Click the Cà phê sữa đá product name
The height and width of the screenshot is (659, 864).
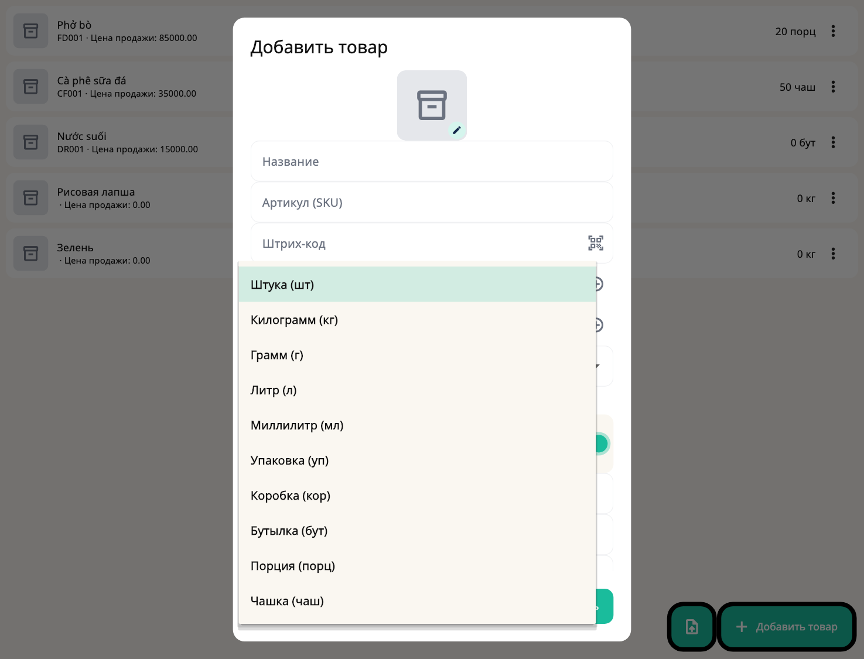(91, 81)
